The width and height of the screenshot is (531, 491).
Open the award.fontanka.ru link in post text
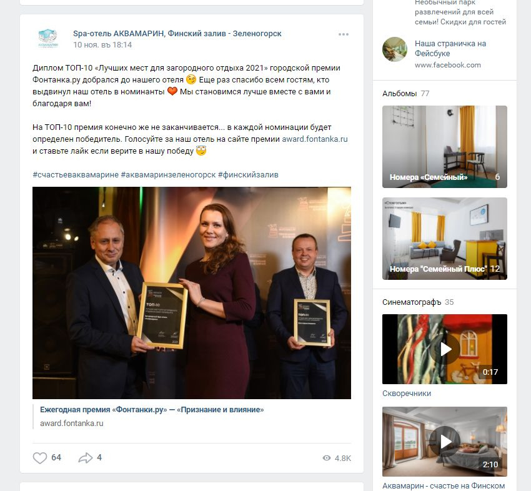coord(315,139)
